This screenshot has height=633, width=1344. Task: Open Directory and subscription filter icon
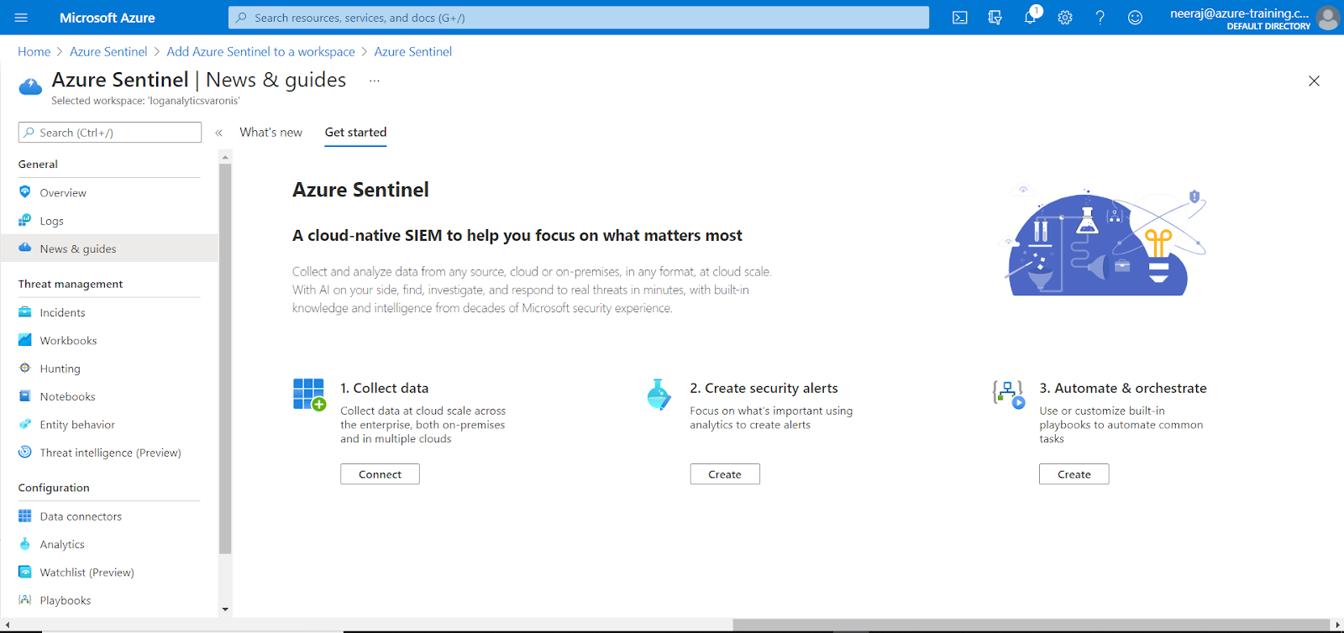[995, 18]
